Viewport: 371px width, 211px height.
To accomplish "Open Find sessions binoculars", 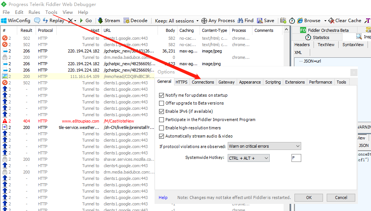I will [245, 21].
